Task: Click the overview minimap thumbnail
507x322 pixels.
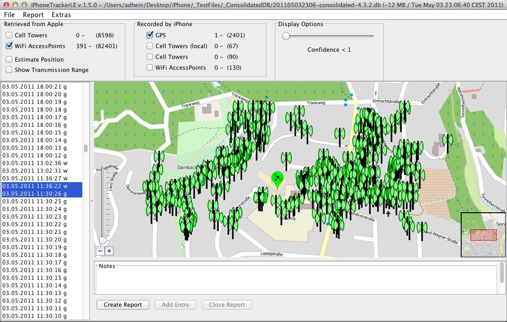Action: coord(483,235)
